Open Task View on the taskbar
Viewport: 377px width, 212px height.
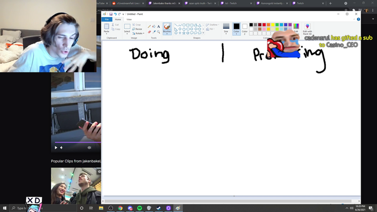tap(91, 208)
